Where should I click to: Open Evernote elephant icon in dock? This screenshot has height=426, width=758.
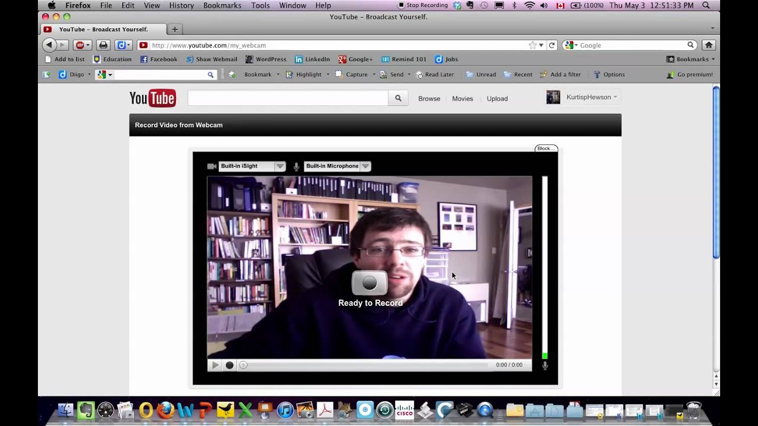(x=86, y=410)
